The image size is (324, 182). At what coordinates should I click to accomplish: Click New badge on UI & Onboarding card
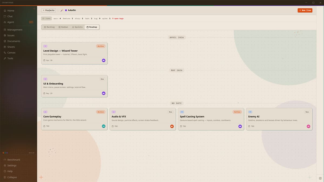pos(102,79)
